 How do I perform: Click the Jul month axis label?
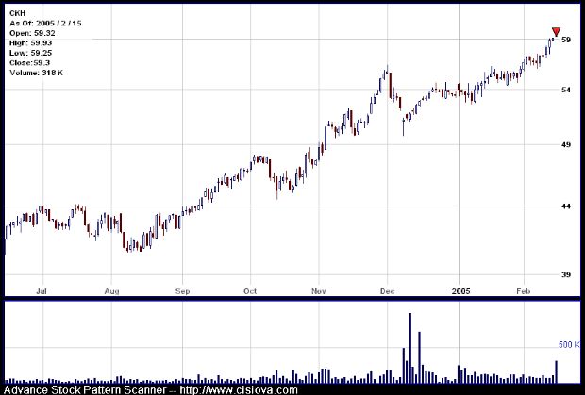[x=41, y=291]
